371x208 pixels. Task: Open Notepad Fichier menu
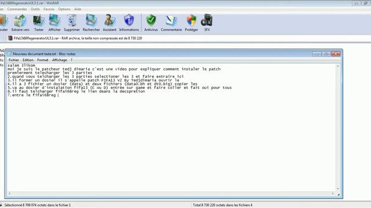click(x=14, y=60)
